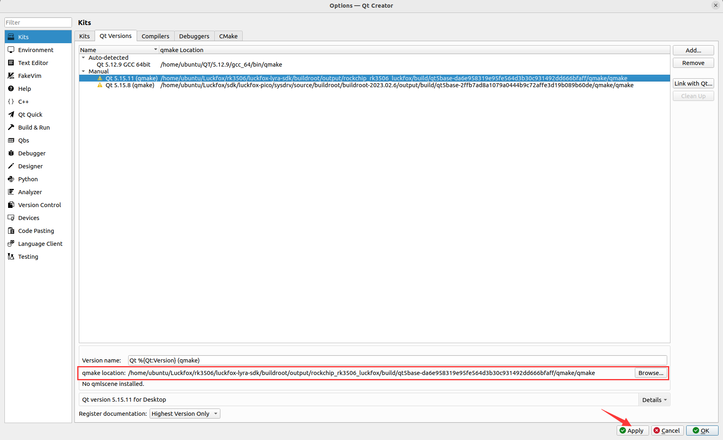
Task: Select the FakeVim category icon
Action: point(11,75)
